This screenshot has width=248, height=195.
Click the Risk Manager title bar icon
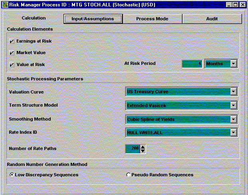click(5, 4)
